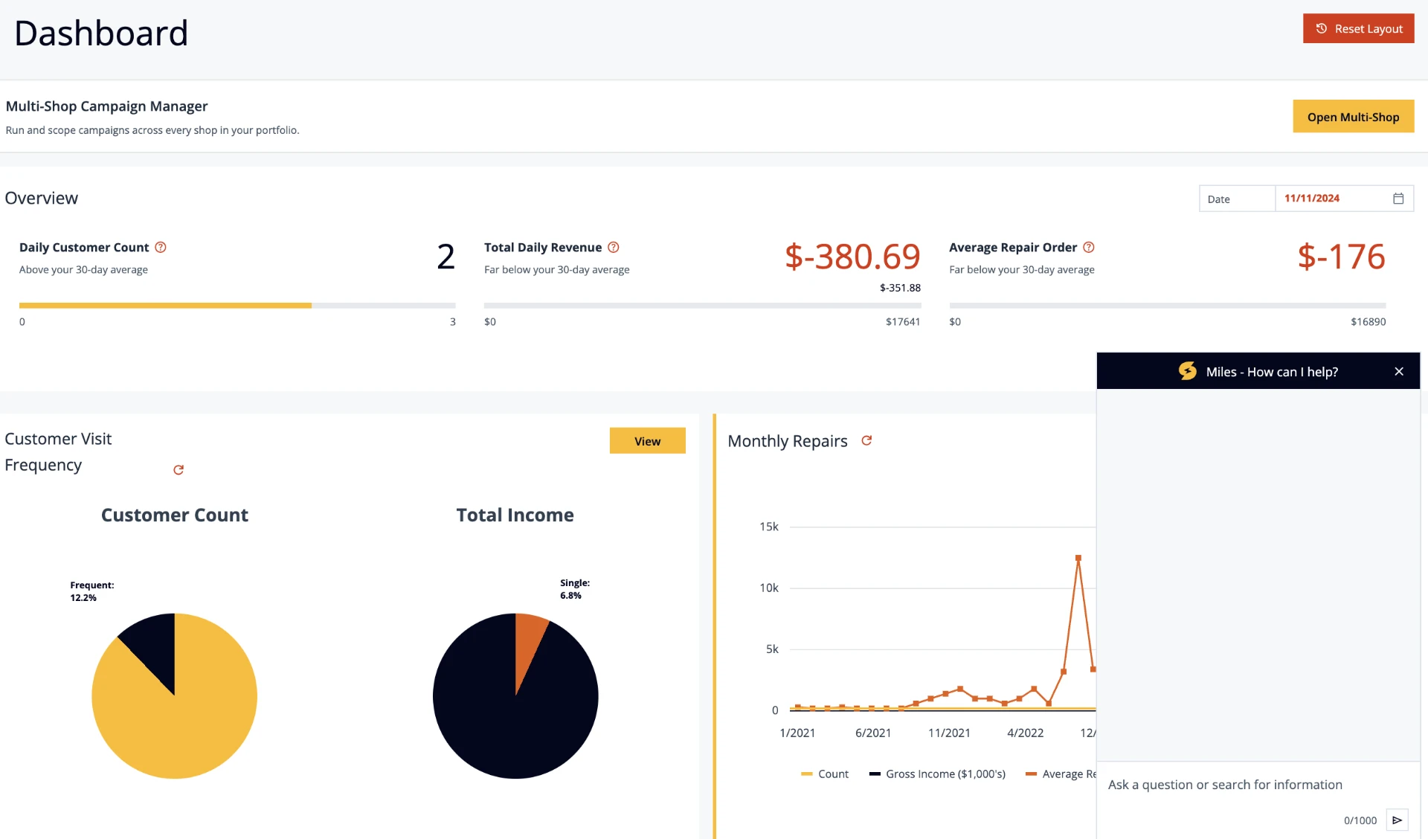Click the Frequent: 12.2% pie label
Image resolution: width=1428 pixels, height=839 pixels.
(x=91, y=591)
